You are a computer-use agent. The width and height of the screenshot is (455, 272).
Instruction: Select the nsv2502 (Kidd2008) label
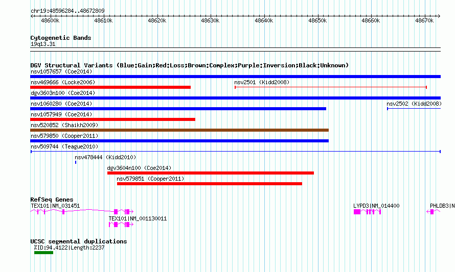point(414,104)
